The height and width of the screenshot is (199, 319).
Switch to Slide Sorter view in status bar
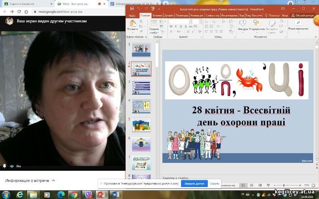tap(252, 185)
